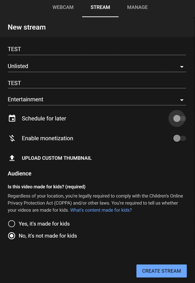The width and height of the screenshot is (195, 283).
Task: Switch to the WEBCAM tab
Action: pos(63,7)
